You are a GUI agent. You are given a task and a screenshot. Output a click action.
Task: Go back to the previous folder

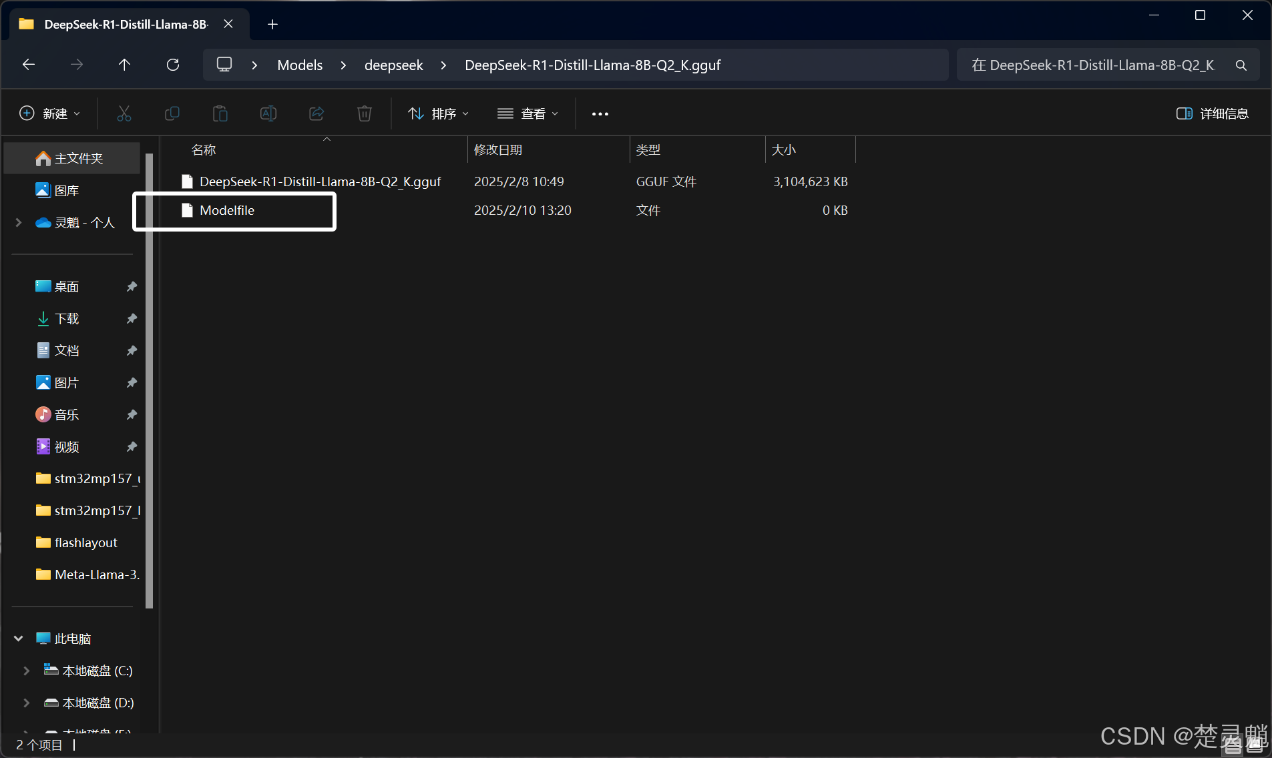pos(29,65)
